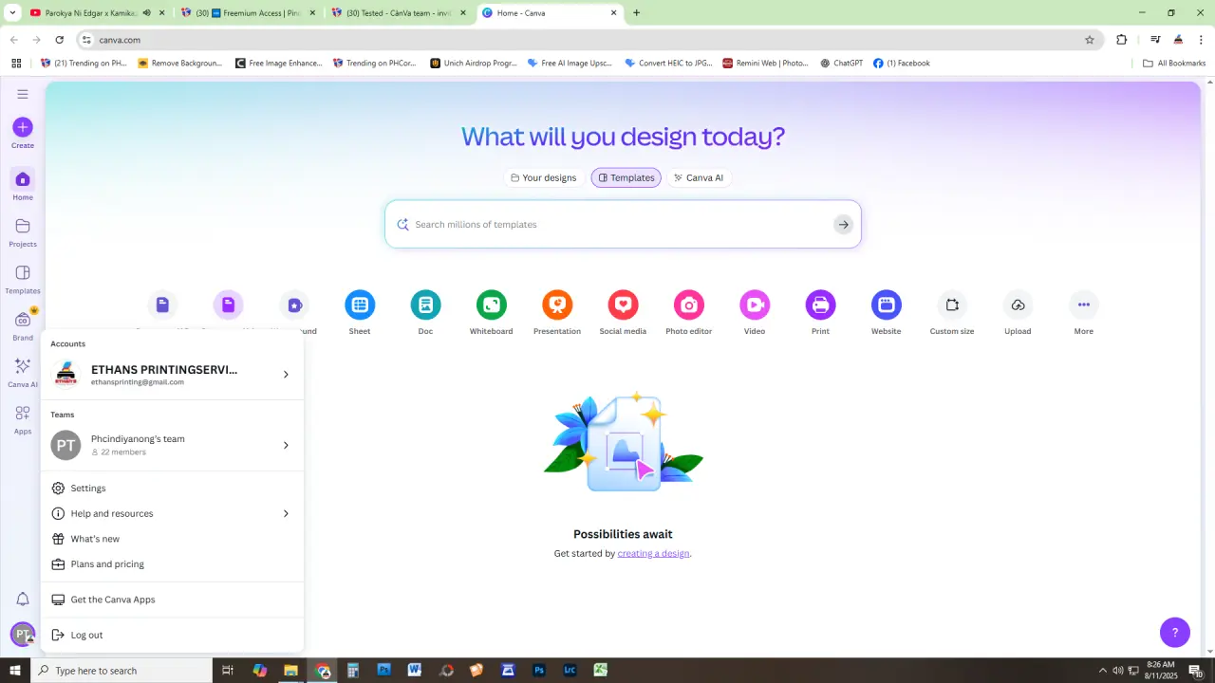Select Get the Canva Apps
Image resolution: width=1215 pixels, height=683 pixels.
click(172, 600)
